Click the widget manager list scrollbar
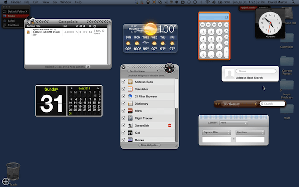This screenshot has width=299, height=187. 176,93
